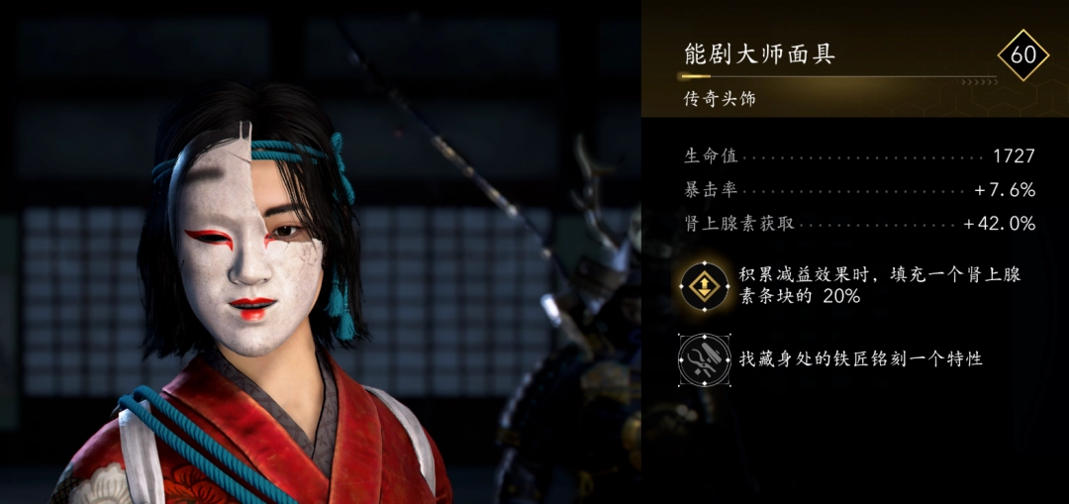Click the +42.0% adrenaline gain value
The image size is (1069, 504).
point(1000,224)
